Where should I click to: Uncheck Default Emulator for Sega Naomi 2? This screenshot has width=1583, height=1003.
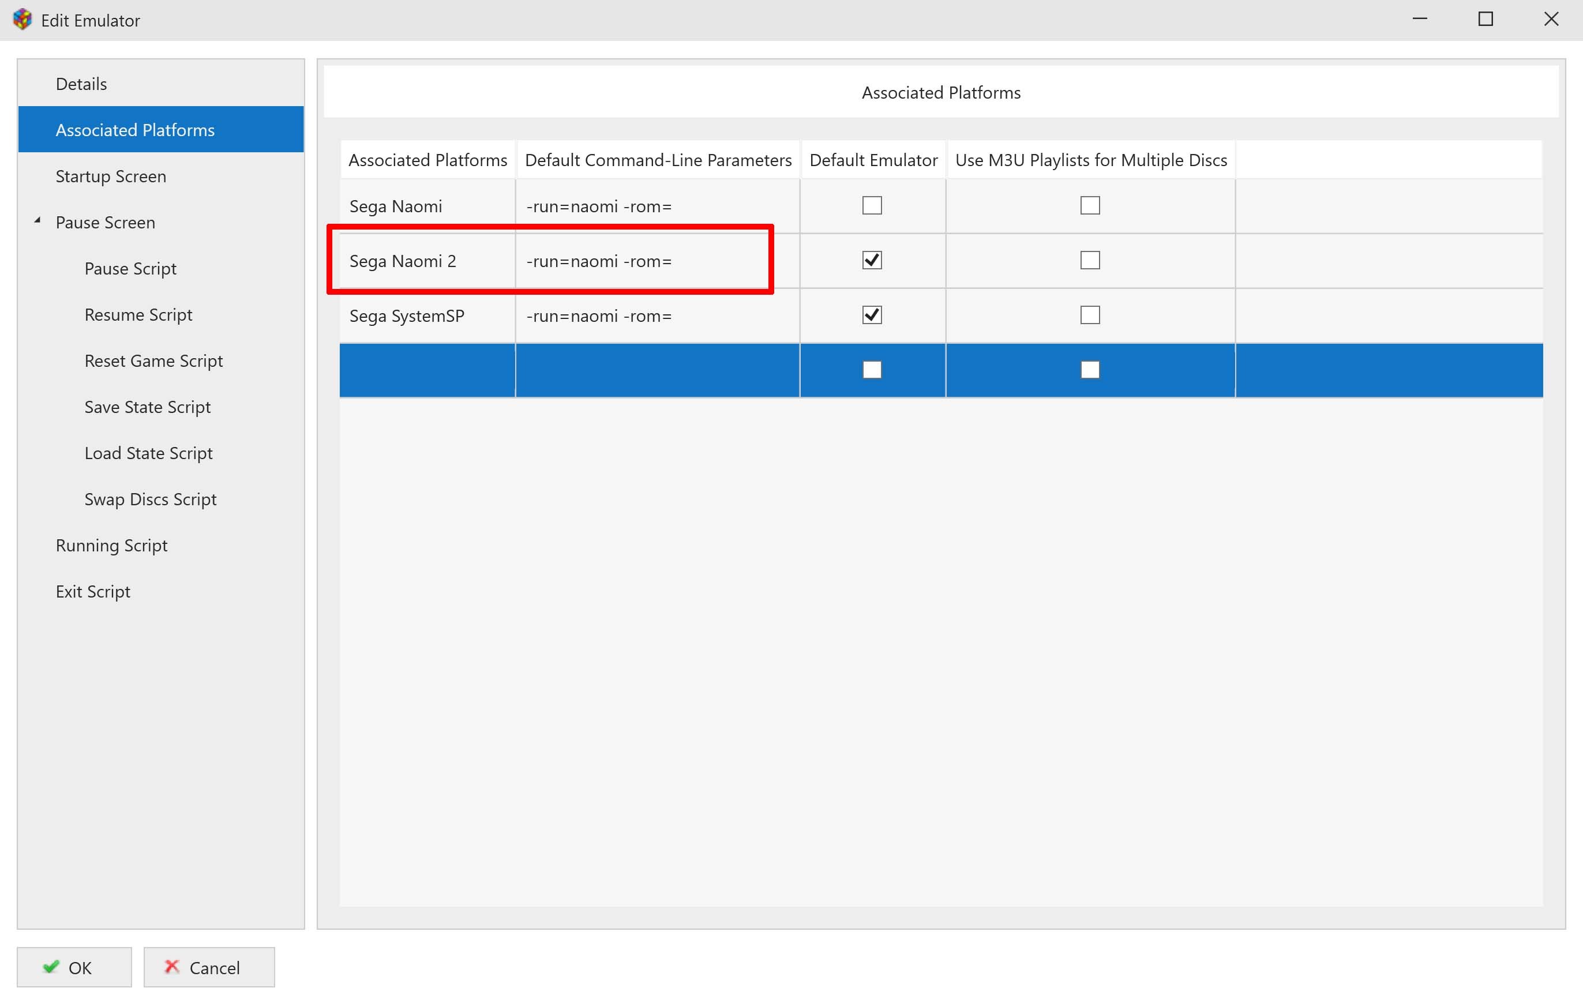pyautogui.click(x=872, y=260)
